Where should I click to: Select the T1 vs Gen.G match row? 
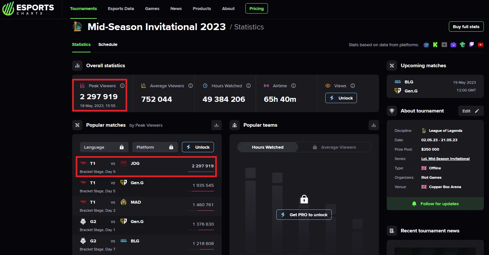tap(147, 187)
